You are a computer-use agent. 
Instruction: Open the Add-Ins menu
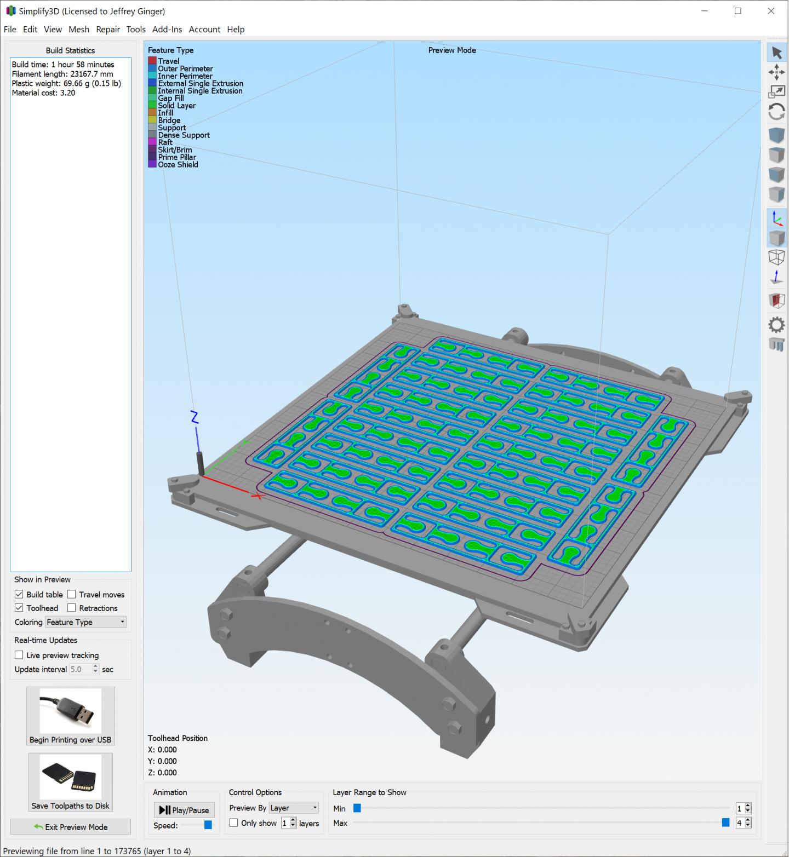167,29
